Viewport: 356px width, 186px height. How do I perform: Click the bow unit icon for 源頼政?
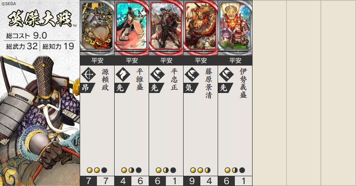click(89, 74)
